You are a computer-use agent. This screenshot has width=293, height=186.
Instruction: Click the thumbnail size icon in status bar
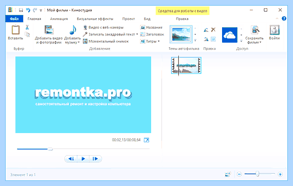(228, 174)
